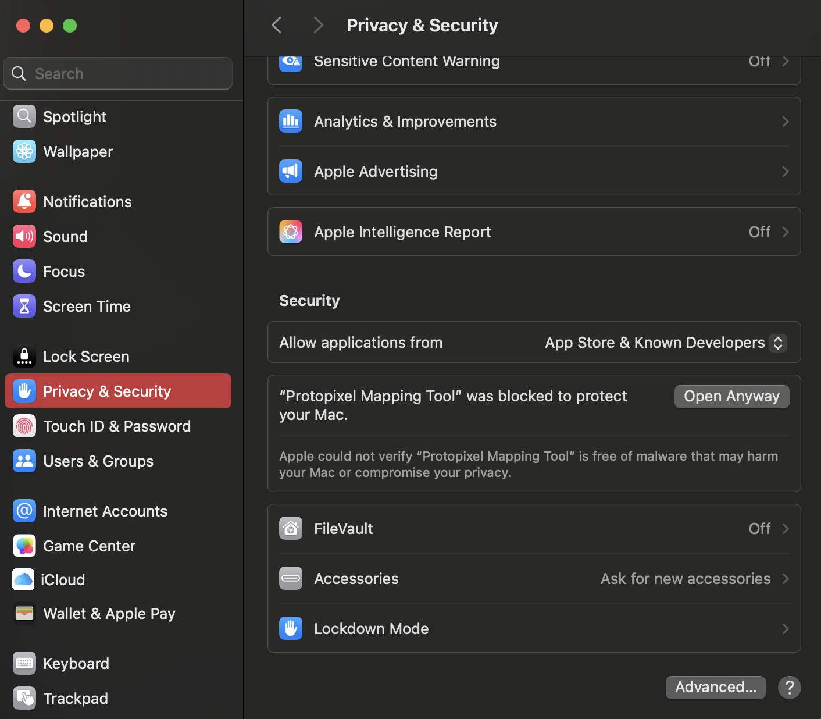Expand Lockdown Mode row chevron
The image size is (821, 719).
click(786, 629)
